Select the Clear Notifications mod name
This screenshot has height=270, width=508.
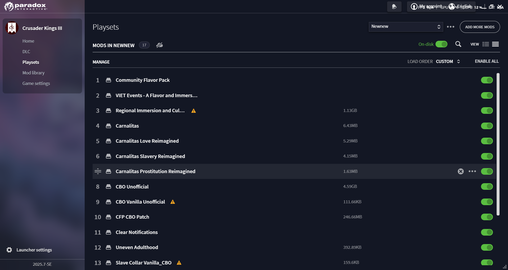(137, 232)
